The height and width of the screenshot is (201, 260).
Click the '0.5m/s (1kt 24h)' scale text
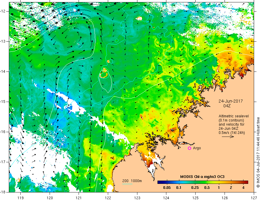point(232,132)
